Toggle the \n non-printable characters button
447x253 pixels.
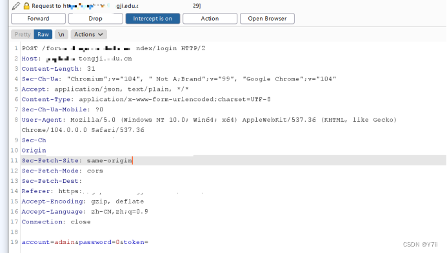tap(61, 34)
